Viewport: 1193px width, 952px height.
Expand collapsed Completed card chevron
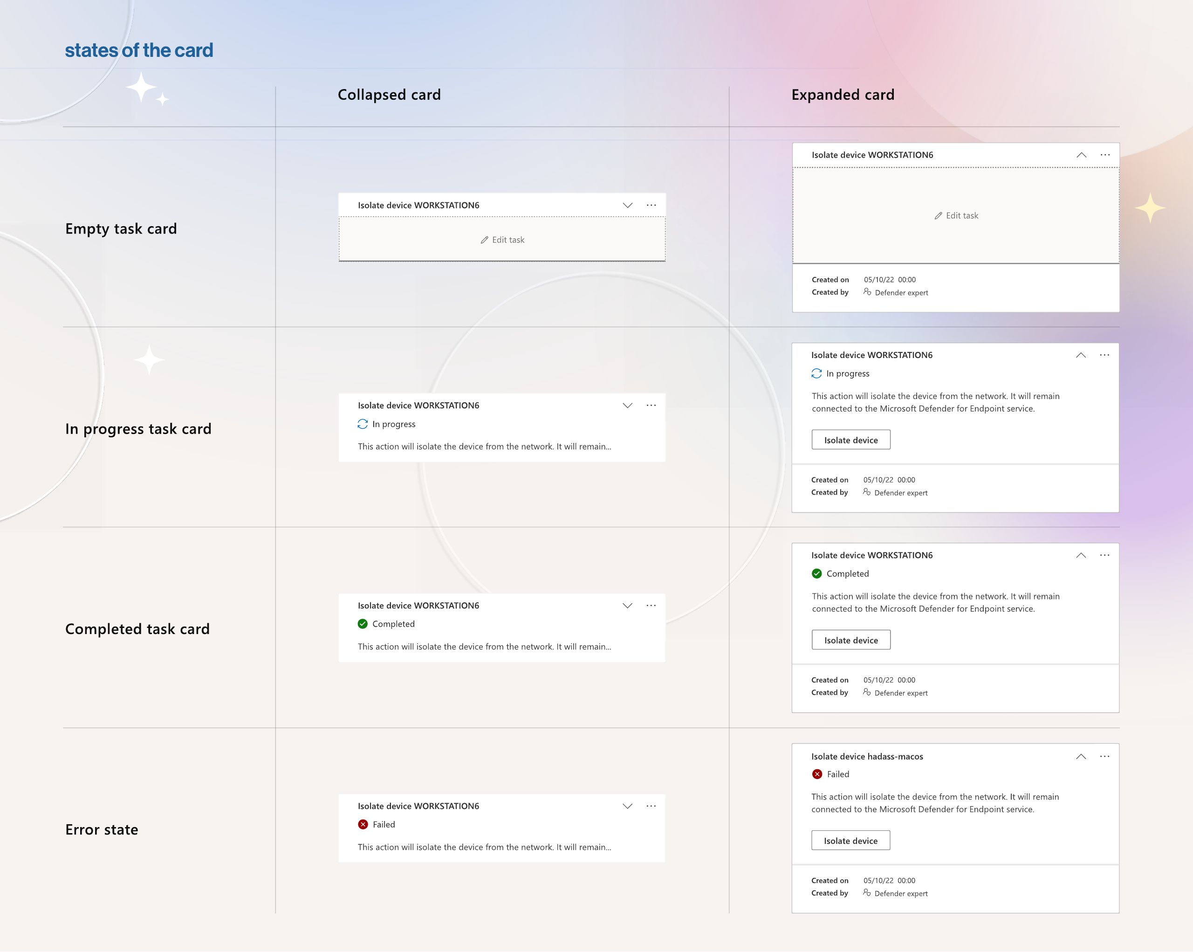[627, 606]
